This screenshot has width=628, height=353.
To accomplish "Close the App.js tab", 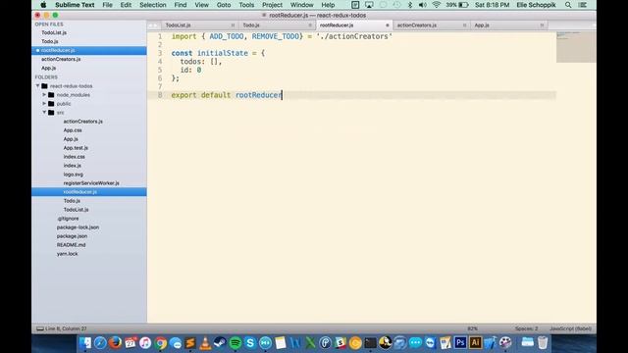I will click(x=542, y=25).
